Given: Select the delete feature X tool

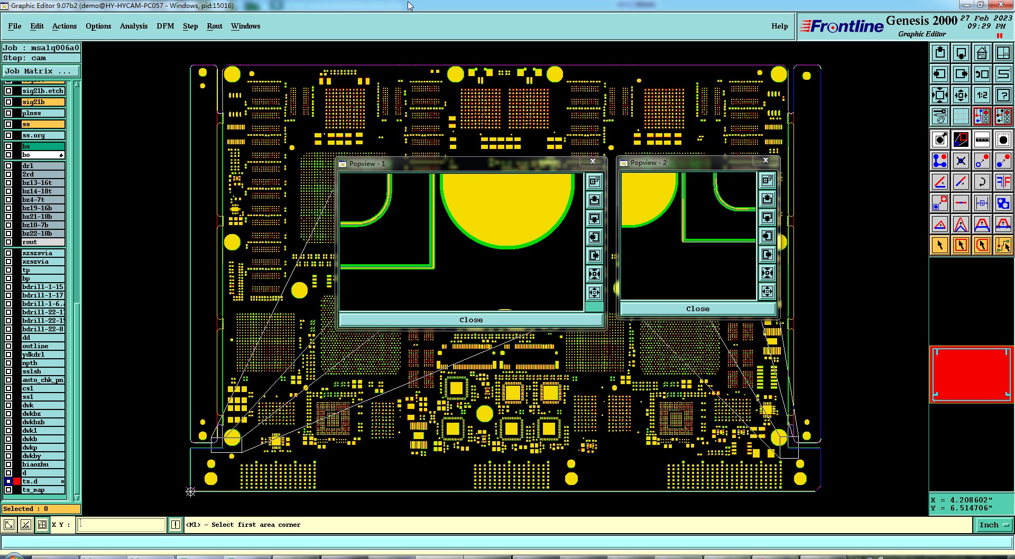Looking at the screenshot, I should (961, 161).
